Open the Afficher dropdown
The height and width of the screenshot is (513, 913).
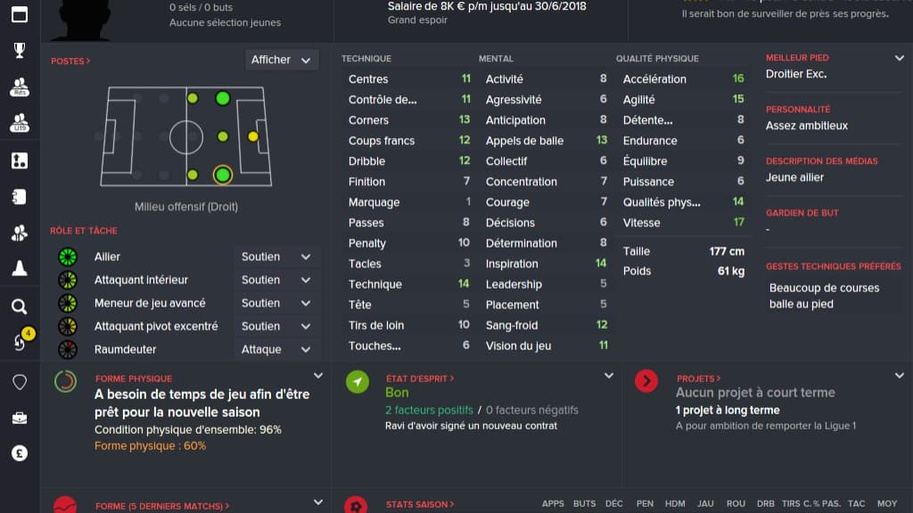pos(281,60)
